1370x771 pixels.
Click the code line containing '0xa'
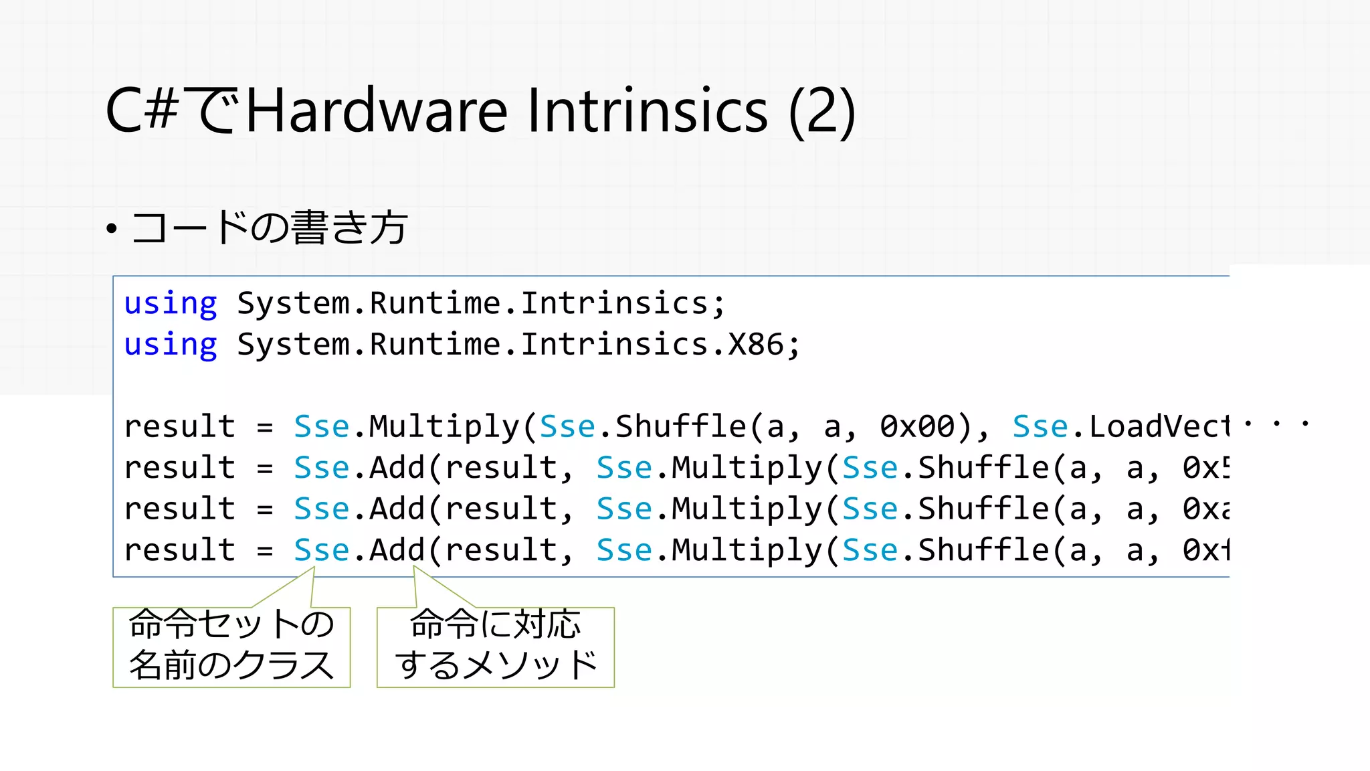coord(677,509)
